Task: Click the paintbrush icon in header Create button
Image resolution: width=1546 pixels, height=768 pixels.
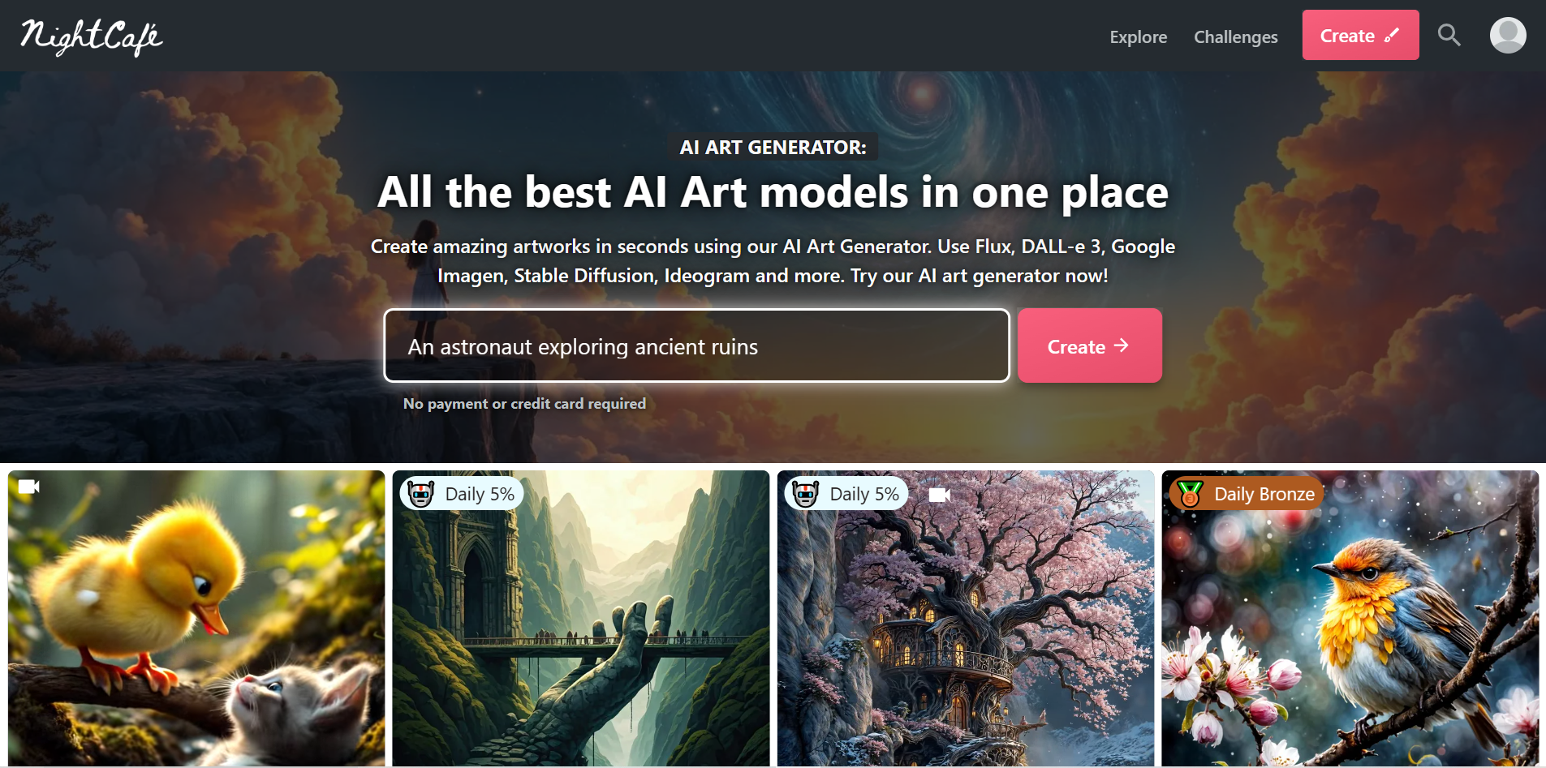Action: click(x=1392, y=35)
